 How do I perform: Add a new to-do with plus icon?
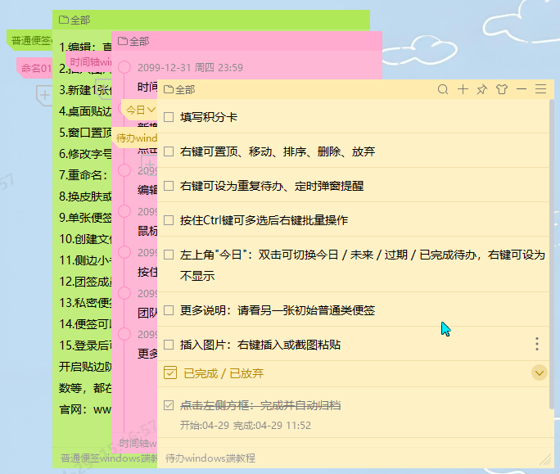pyautogui.click(x=463, y=89)
